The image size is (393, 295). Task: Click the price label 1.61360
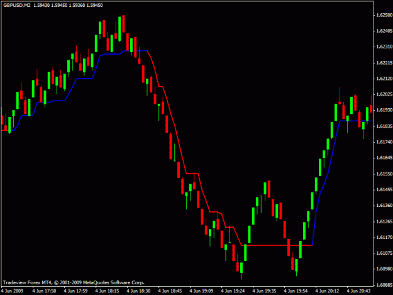384,205
